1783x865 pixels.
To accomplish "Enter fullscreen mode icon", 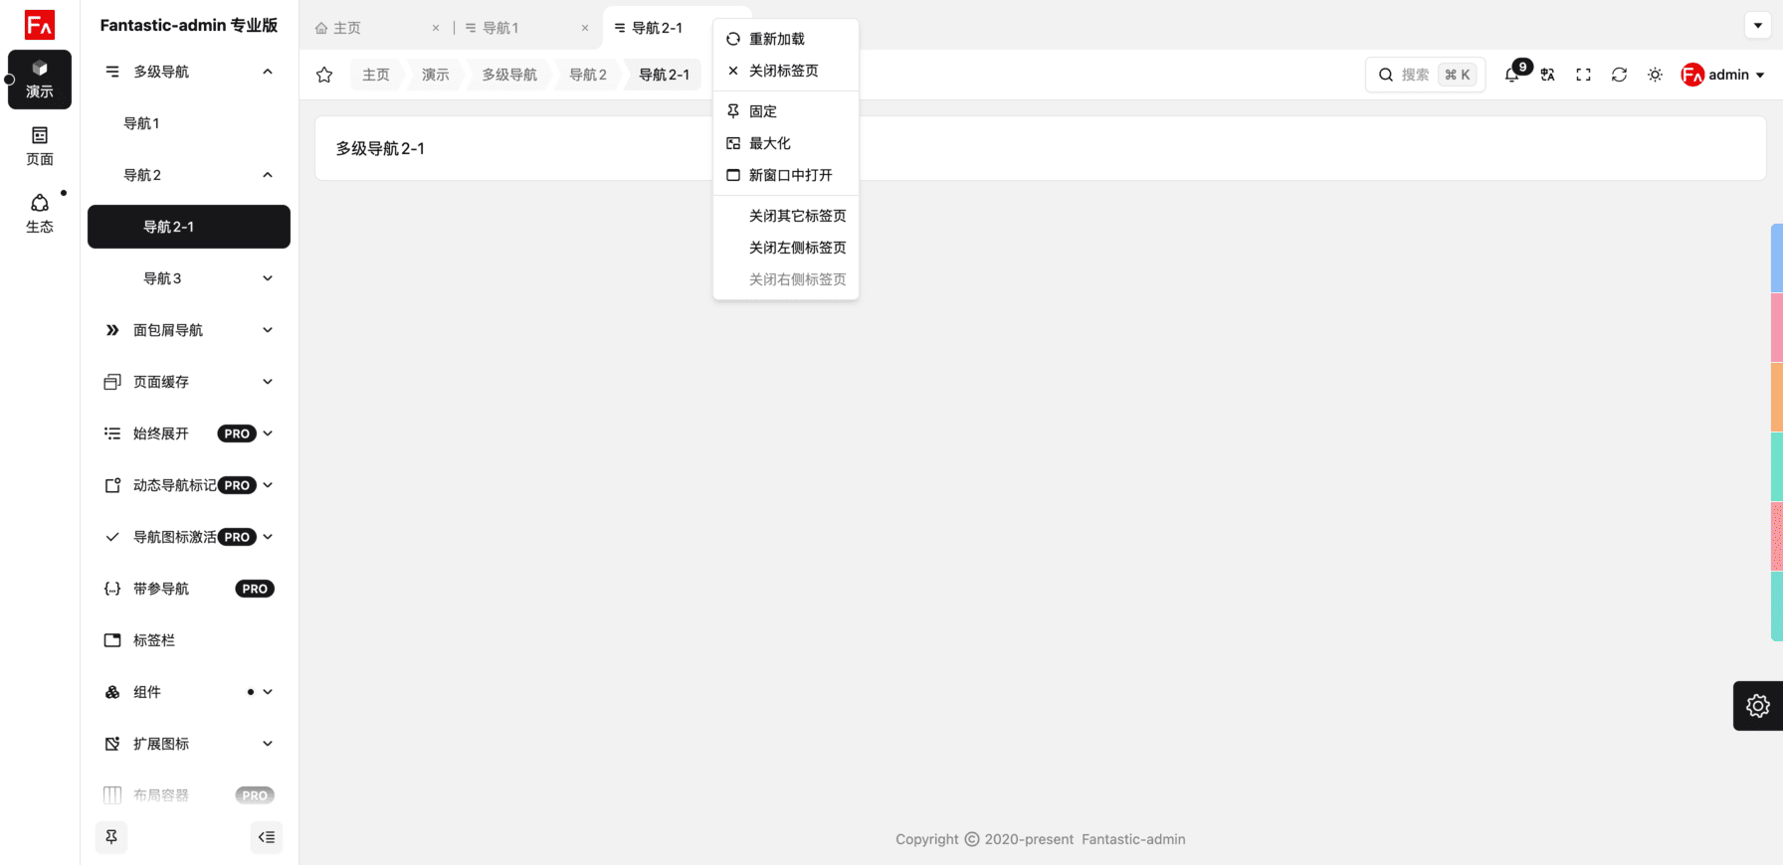I will pyautogui.click(x=1583, y=75).
